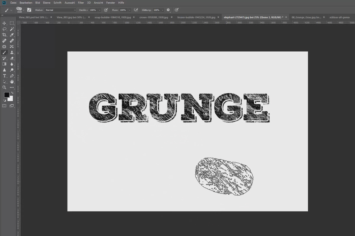
Task: Select the Crop tool
Action: (4, 35)
